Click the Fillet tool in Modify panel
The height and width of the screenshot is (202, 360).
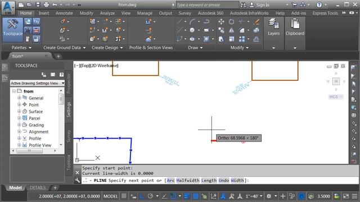coord(242,30)
